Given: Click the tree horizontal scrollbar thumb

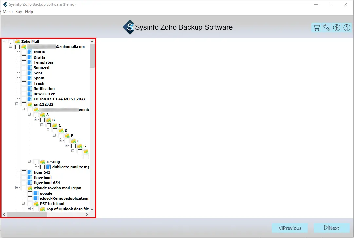Looking at the screenshot, I should (27, 215).
